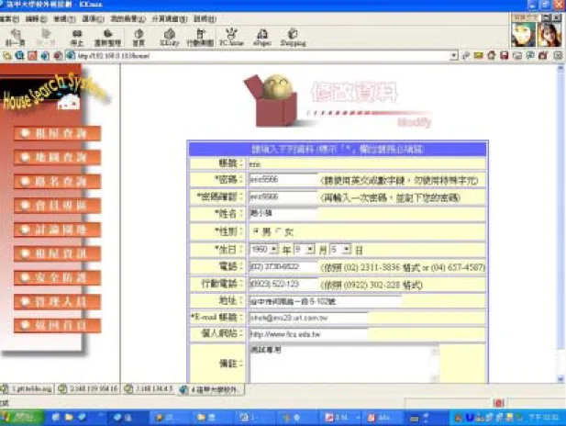
Task: Click the page scrollbar down arrow
Action: (560, 379)
